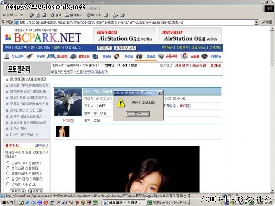The image size is (275, 206).
Task: Open gallery category 01.연예인|스타|레이싱걸
Action: (28, 79)
